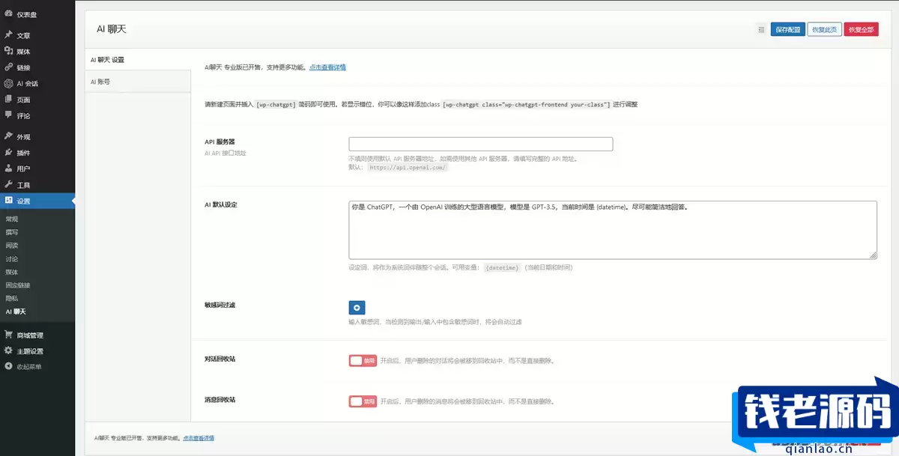Click the 插件 plug icon
The height and width of the screenshot is (456, 899).
8,153
